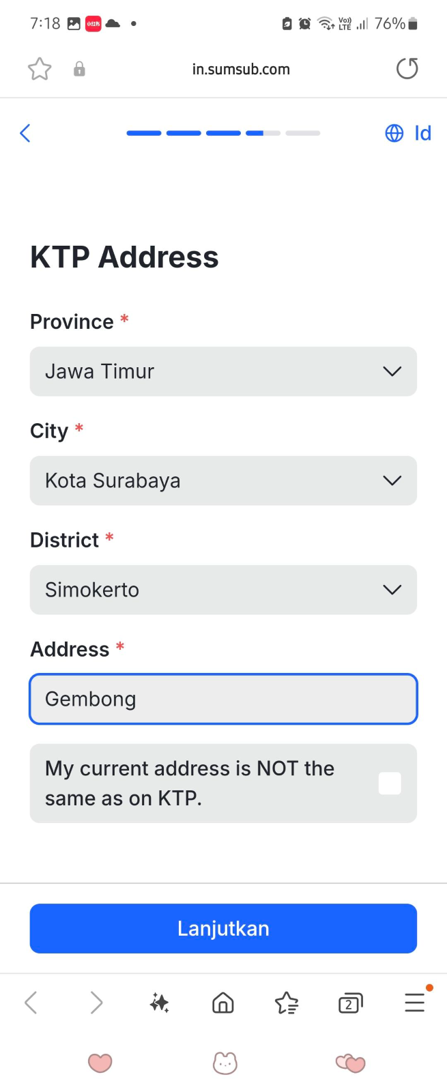Go to the browser home page
The image size is (447, 1092).
pyautogui.click(x=223, y=1003)
